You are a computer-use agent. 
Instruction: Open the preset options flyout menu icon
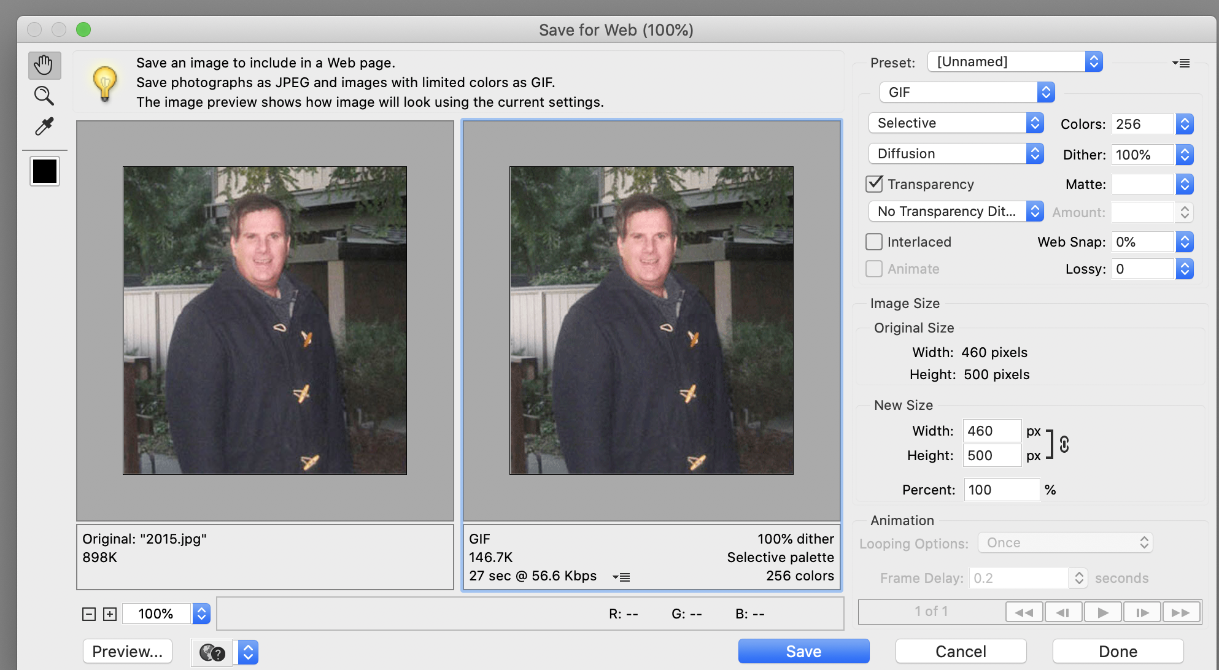coord(1181,63)
